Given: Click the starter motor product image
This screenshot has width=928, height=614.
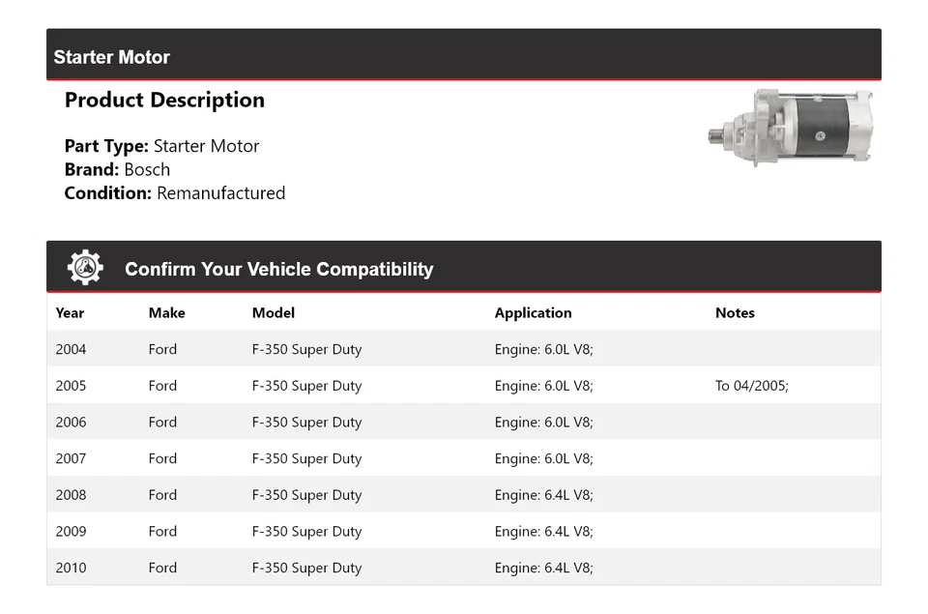Looking at the screenshot, I should point(790,128).
